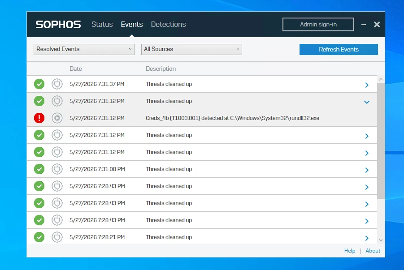Click the green check icon in the expanded event row
Screen dimensions: 404x270
39,101
